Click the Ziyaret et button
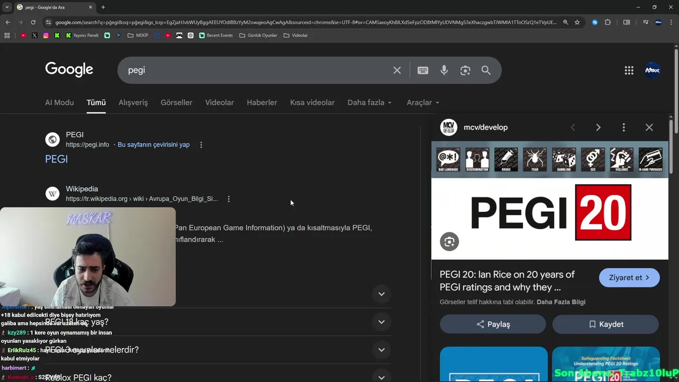The width and height of the screenshot is (679, 382). pyautogui.click(x=629, y=277)
